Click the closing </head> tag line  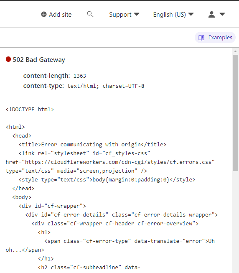23,189
